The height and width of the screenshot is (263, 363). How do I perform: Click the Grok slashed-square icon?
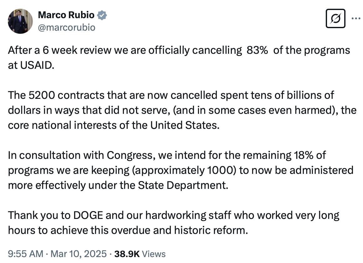click(x=335, y=18)
